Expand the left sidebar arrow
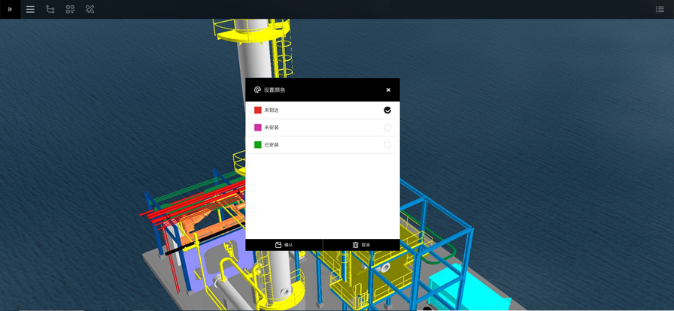The image size is (674, 311). point(10,10)
